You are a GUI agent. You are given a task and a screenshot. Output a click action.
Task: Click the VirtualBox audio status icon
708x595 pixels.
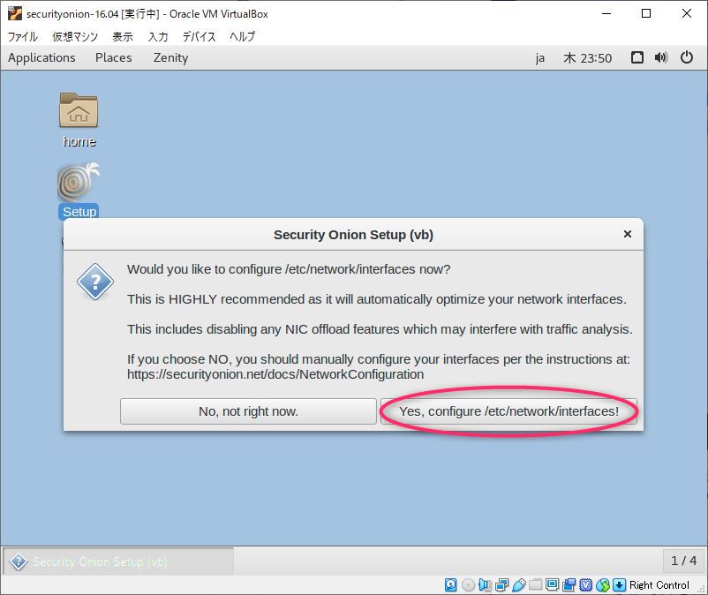click(485, 584)
